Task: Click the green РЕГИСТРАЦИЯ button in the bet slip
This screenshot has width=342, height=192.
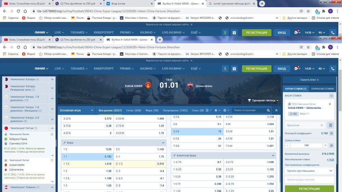Action: pyautogui.click(x=309, y=189)
